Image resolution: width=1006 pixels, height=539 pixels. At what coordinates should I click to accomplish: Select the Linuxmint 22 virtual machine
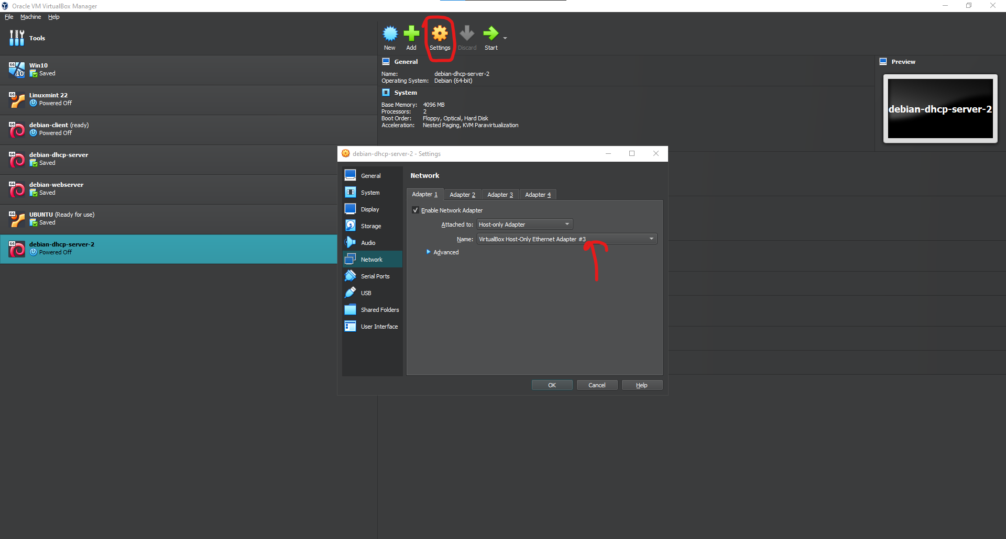point(48,99)
